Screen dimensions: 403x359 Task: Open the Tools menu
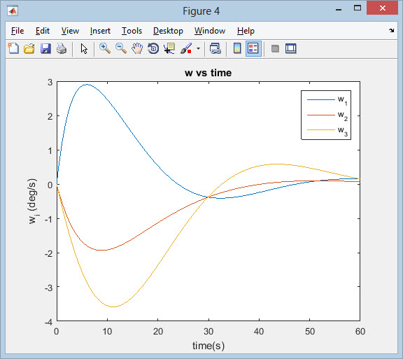click(132, 31)
